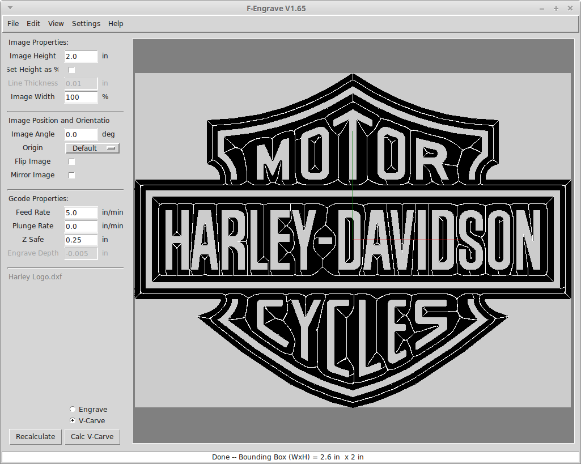
Task: Click the disabled Line Thickness field
Action: (81, 83)
